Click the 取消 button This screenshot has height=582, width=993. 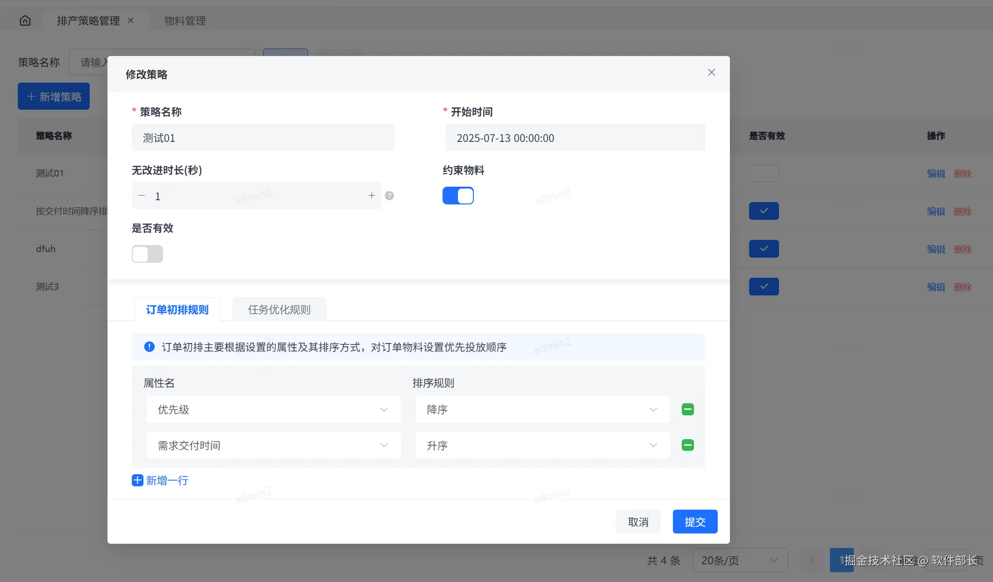point(638,522)
